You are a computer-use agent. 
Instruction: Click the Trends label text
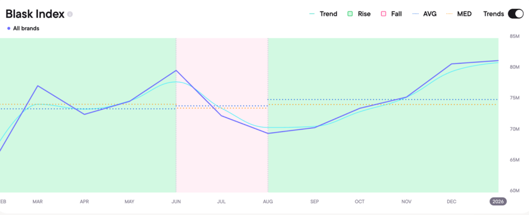pos(493,14)
